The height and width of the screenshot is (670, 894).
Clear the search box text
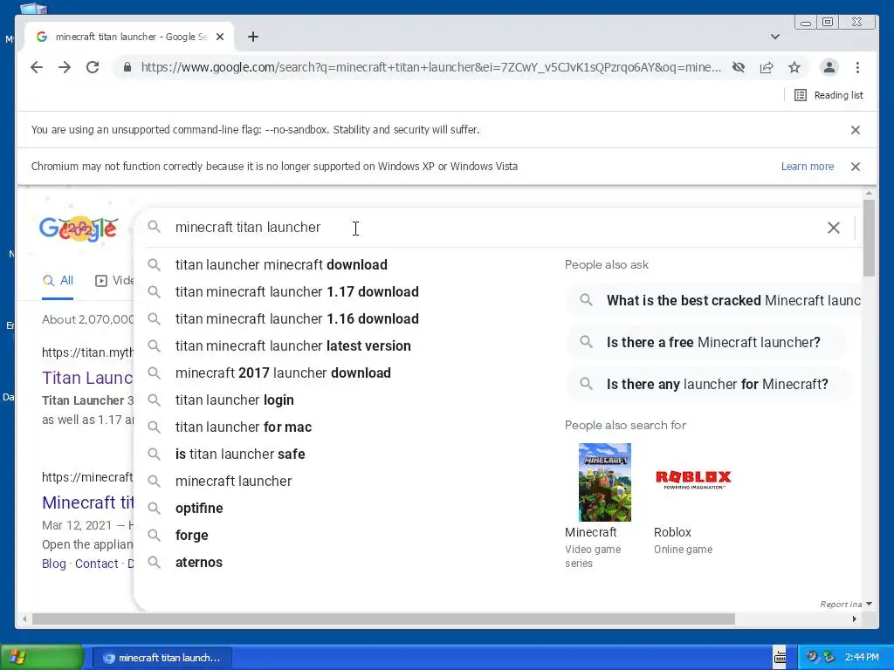coord(834,228)
